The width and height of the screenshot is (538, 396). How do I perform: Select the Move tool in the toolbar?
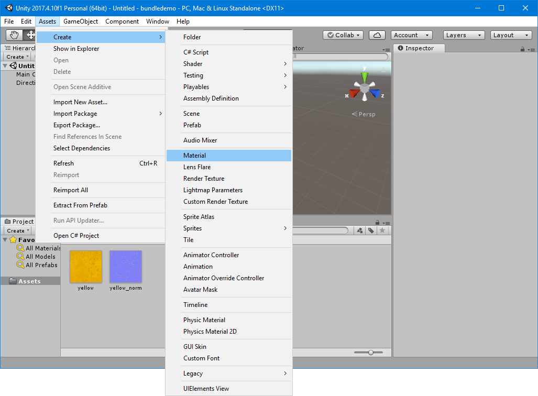click(x=30, y=35)
